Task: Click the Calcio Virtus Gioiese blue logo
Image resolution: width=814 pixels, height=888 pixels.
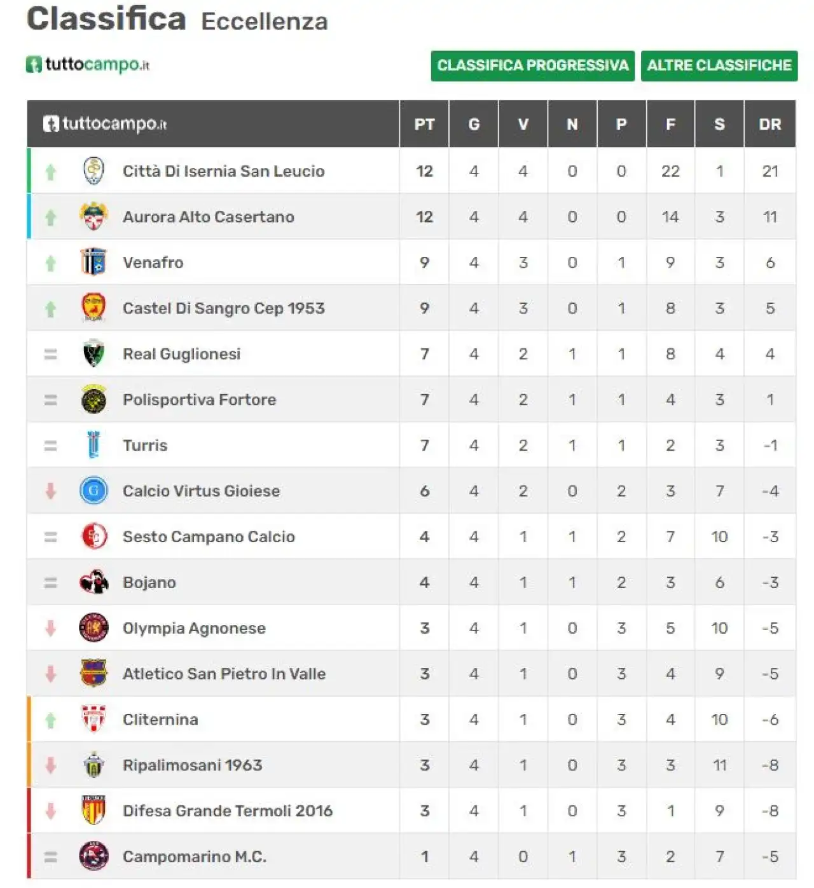Action: point(93,491)
